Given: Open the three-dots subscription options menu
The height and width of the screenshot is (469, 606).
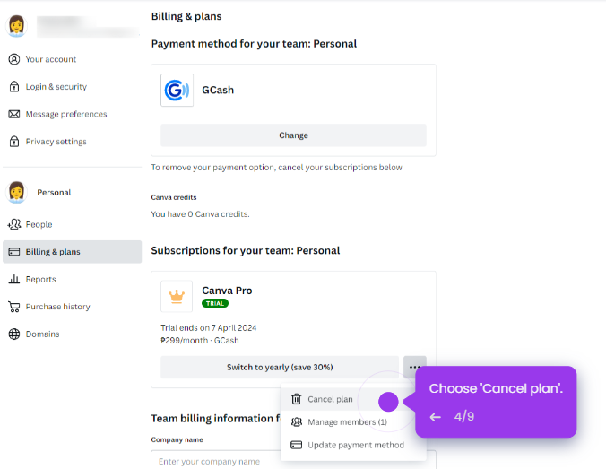Looking at the screenshot, I should 414,367.
